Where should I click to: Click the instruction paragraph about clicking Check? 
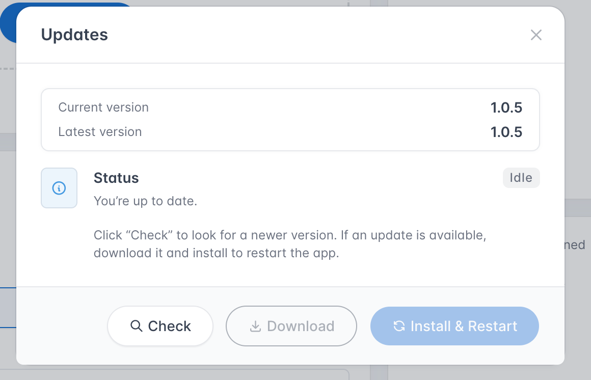(290, 244)
